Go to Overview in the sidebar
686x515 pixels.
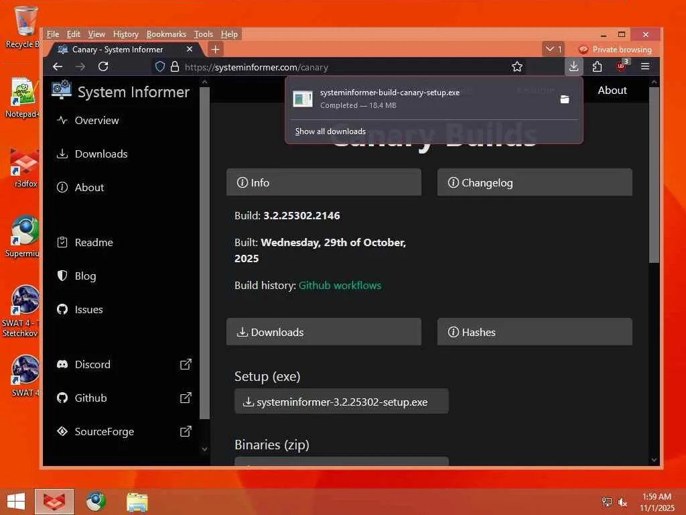point(96,121)
